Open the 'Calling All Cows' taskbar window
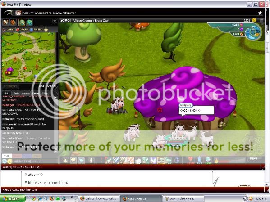This screenshot has width=270, height=202. 99,198
